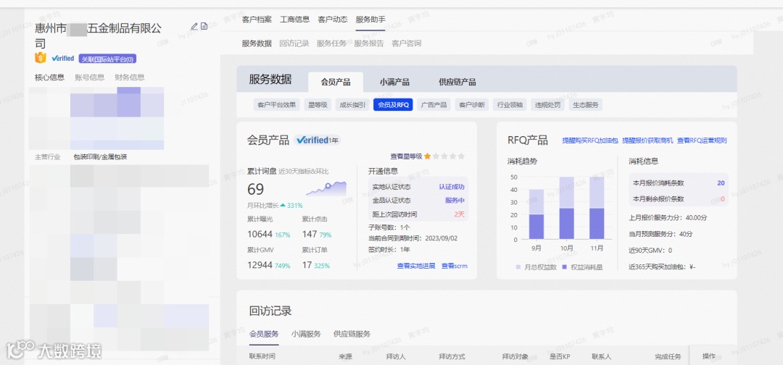The width and height of the screenshot is (783, 365).
Task: Click the 客户平台效果 filter chip
Action: [x=277, y=105]
